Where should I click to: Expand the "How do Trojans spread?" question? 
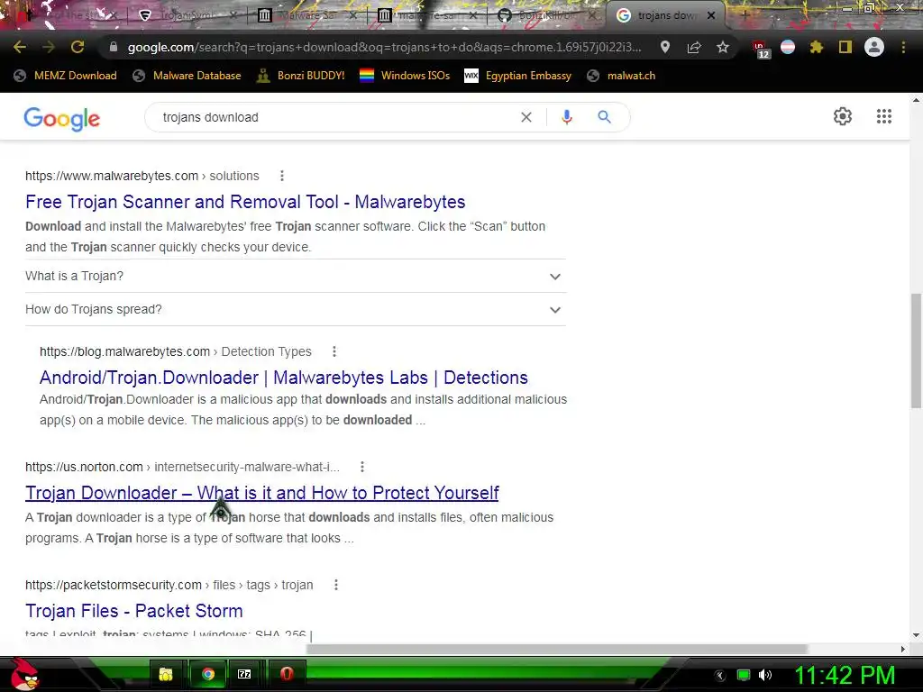tap(296, 310)
